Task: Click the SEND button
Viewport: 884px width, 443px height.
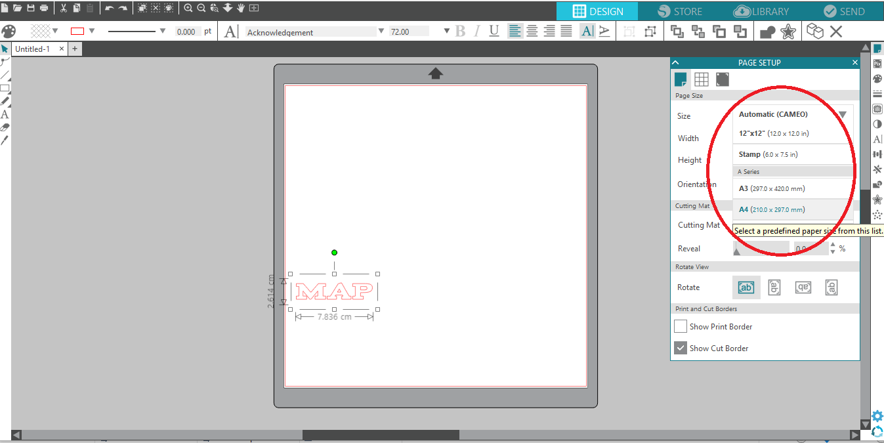Action: click(x=845, y=11)
